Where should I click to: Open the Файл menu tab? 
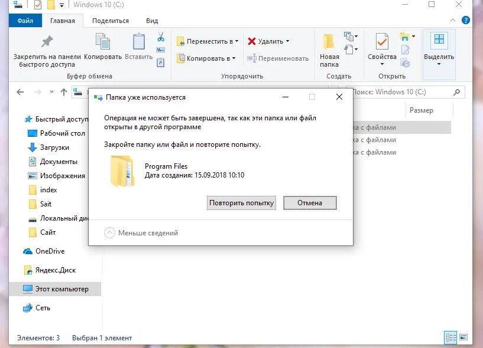coord(25,21)
